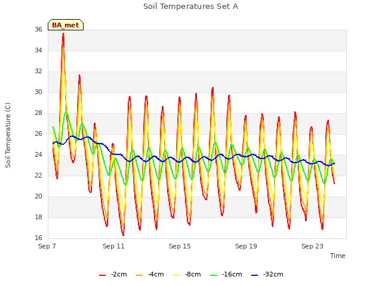Screen dimensions: 382x286
Task: Click the 36 y-axis tick label
Action: point(38,29)
